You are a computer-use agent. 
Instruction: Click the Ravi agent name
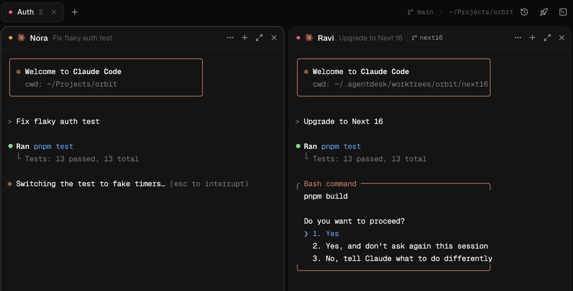click(326, 38)
